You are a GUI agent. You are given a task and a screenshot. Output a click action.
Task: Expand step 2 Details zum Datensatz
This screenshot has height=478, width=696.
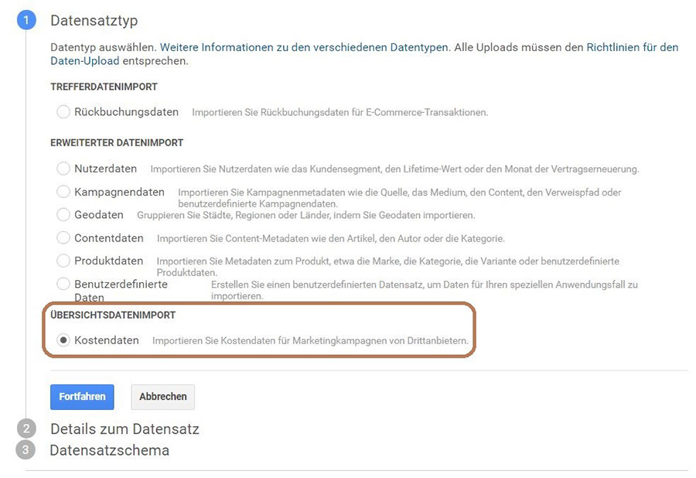click(125, 428)
